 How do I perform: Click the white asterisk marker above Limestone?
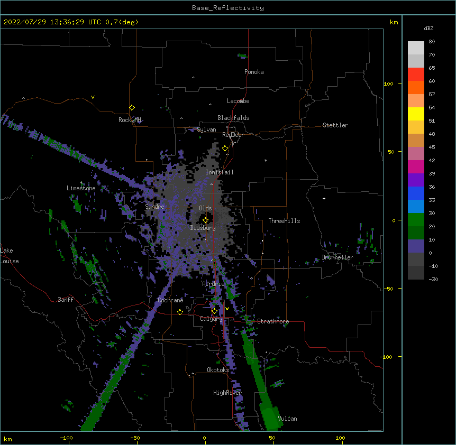point(81,183)
